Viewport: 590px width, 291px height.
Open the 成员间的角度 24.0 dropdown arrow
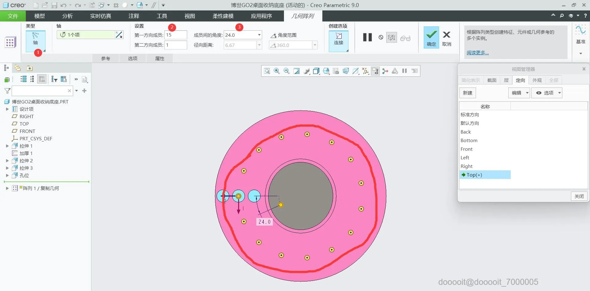pos(259,35)
